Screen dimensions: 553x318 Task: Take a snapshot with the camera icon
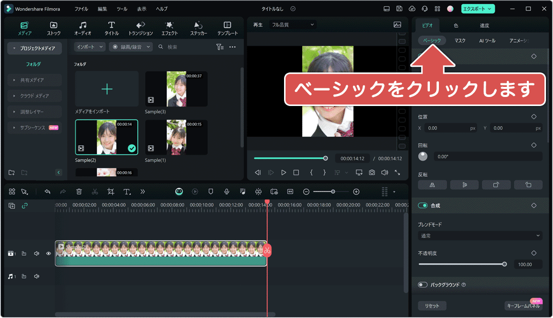[371, 172]
